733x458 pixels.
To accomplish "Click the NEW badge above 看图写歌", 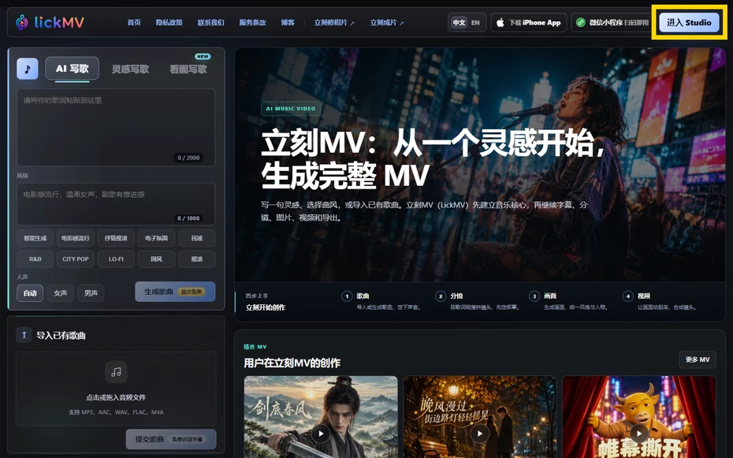I will [x=203, y=57].
